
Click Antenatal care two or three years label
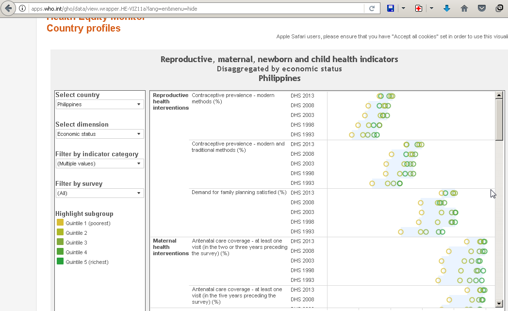(x=239, y=247)
